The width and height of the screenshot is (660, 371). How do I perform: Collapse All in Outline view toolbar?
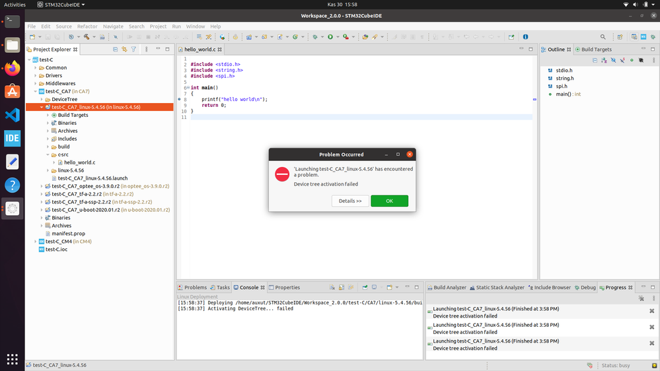(x=595, y=61)
